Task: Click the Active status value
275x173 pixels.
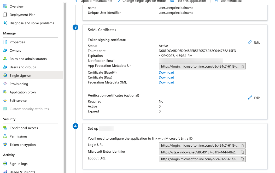Action: pyautogui.click(x=163, y=46)
